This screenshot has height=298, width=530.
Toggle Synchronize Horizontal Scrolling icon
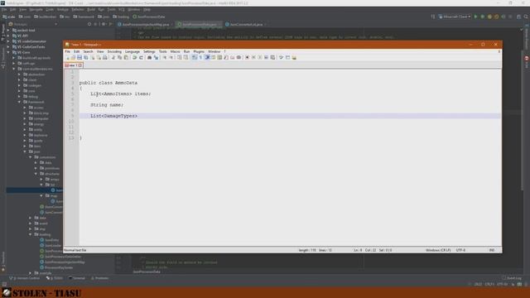pyautogui.click(x=185, y=57)
